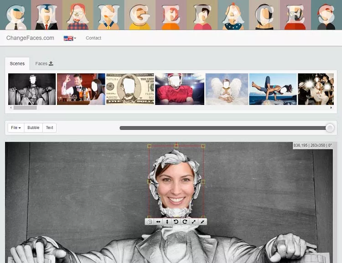Click the right-middle selection handle
The width and height of the screenshot is (342, 263).
coord(203,182)
